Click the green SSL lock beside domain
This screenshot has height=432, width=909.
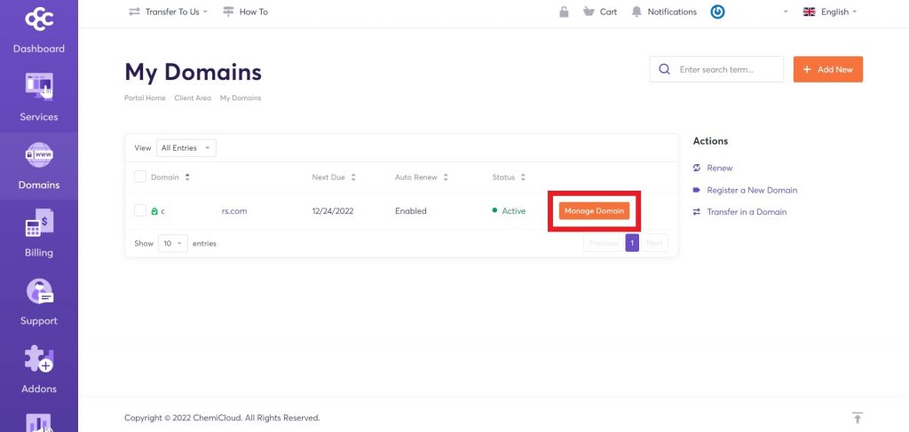(x=154, y=211)
